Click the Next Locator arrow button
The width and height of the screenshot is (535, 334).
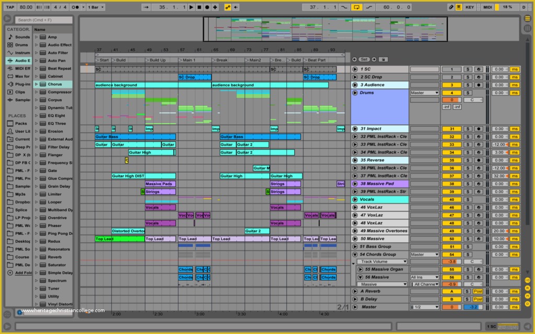click(x=374, y=59)
